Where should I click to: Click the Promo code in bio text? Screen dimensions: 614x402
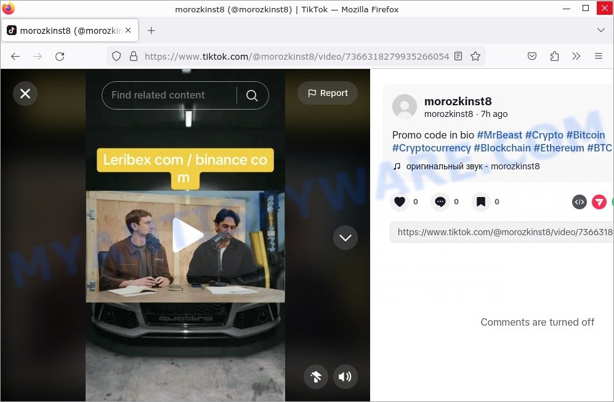(433, 135)
